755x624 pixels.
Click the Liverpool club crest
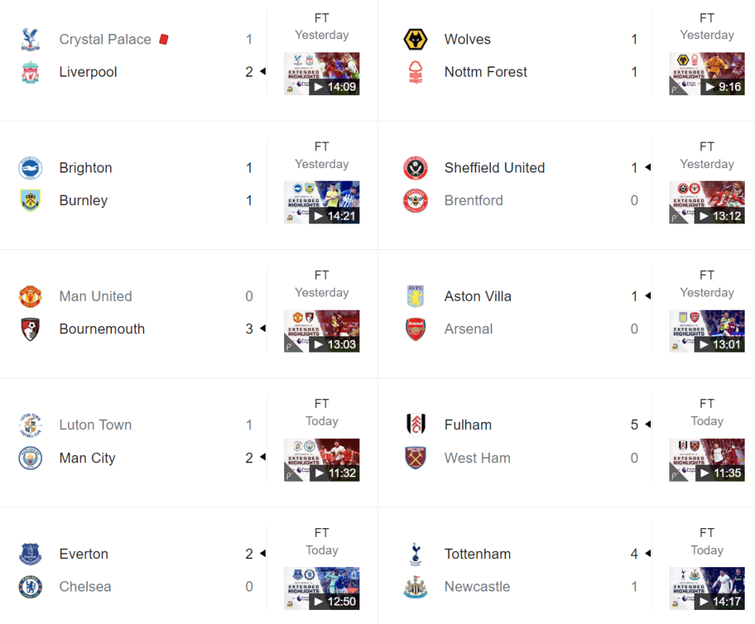pyautogui.click(x=30, y=72)
